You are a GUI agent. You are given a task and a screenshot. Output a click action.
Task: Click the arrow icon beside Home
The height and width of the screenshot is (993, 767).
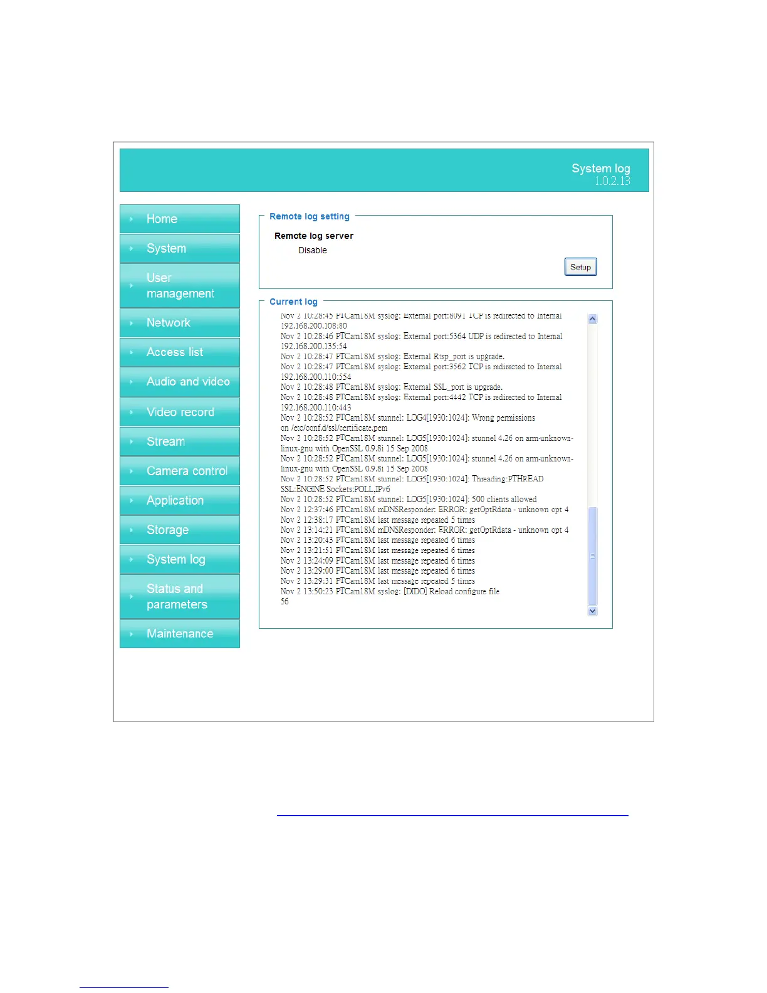tap(131, 219)
